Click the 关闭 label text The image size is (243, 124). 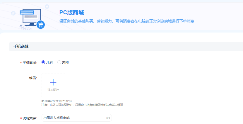tap(65, 62)
